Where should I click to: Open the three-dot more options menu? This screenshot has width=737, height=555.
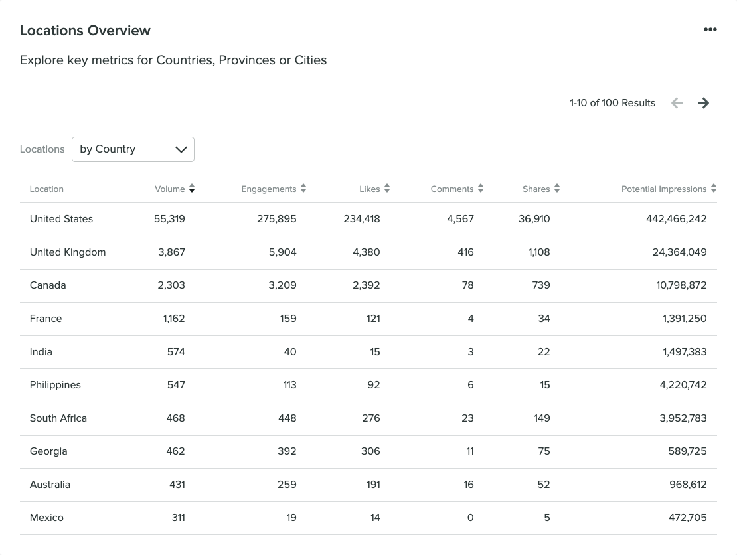[x=710, y=30]
